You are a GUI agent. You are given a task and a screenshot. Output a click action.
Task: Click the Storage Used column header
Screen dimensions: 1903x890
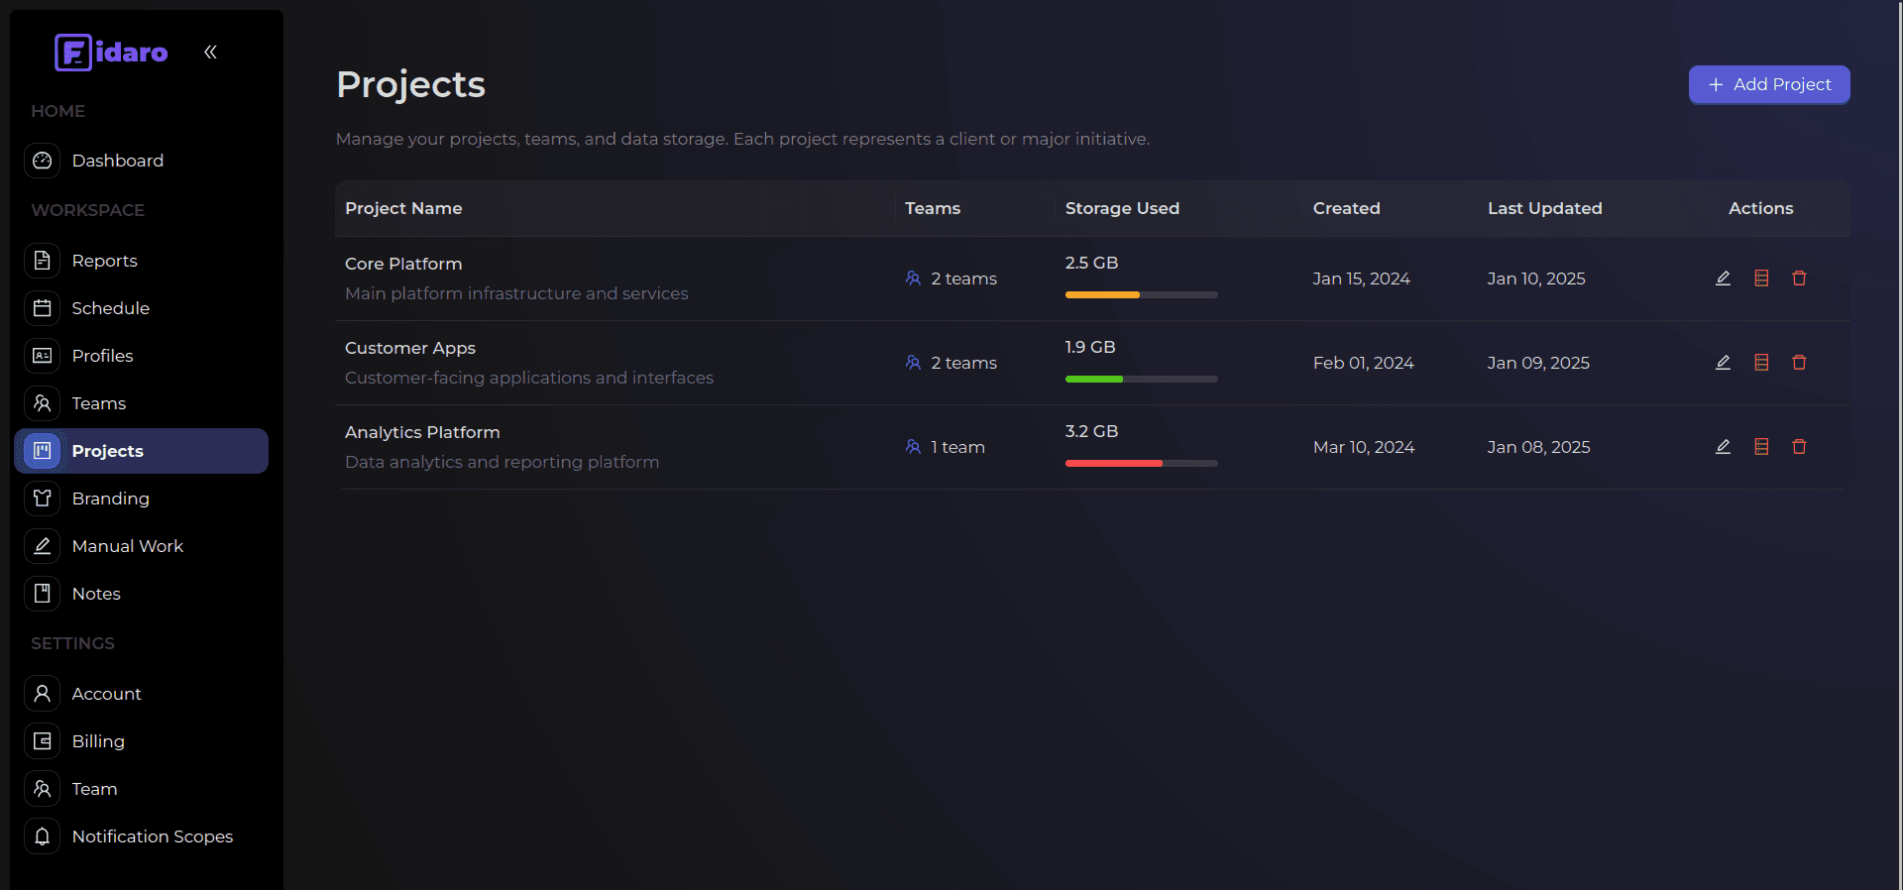1122,208
